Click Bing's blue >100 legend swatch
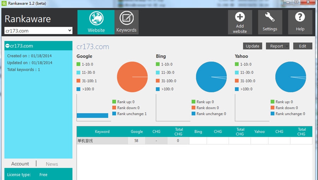318x180 pixels. point(158,89)
